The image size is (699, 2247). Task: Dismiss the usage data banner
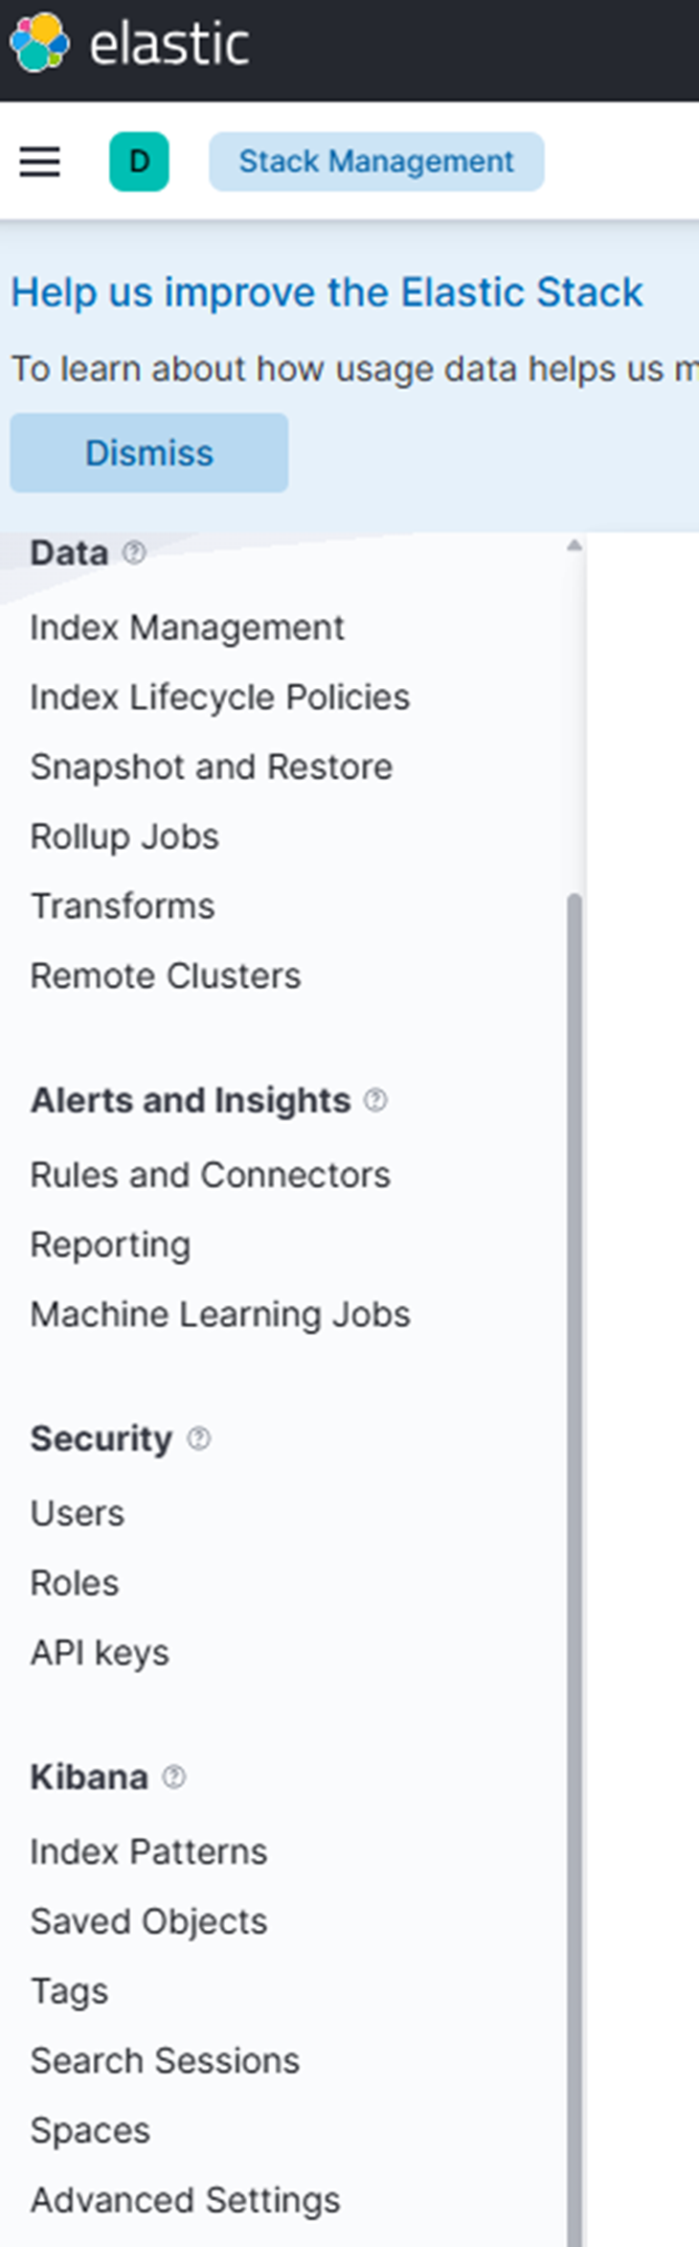(x=148, y=453)
